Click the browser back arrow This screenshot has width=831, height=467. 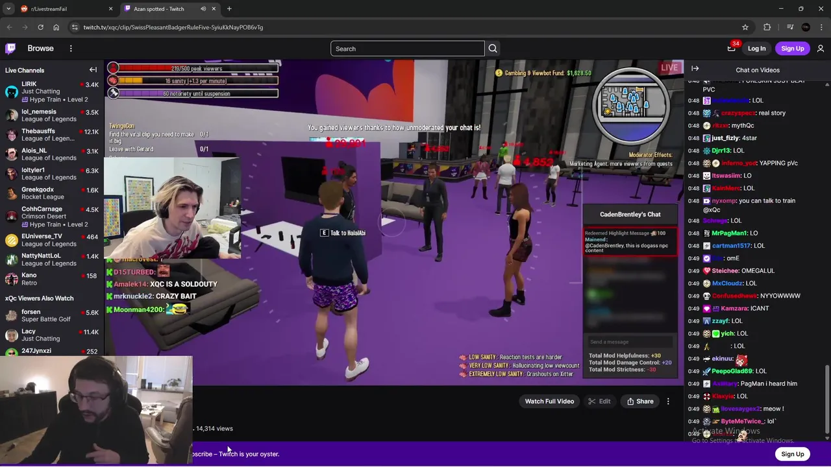pos(9,27)
